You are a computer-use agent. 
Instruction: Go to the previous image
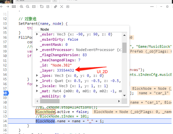click(2, 7)
